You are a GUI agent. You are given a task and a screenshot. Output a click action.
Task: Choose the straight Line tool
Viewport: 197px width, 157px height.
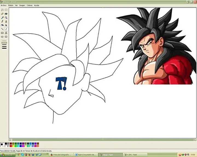[2, 29]
